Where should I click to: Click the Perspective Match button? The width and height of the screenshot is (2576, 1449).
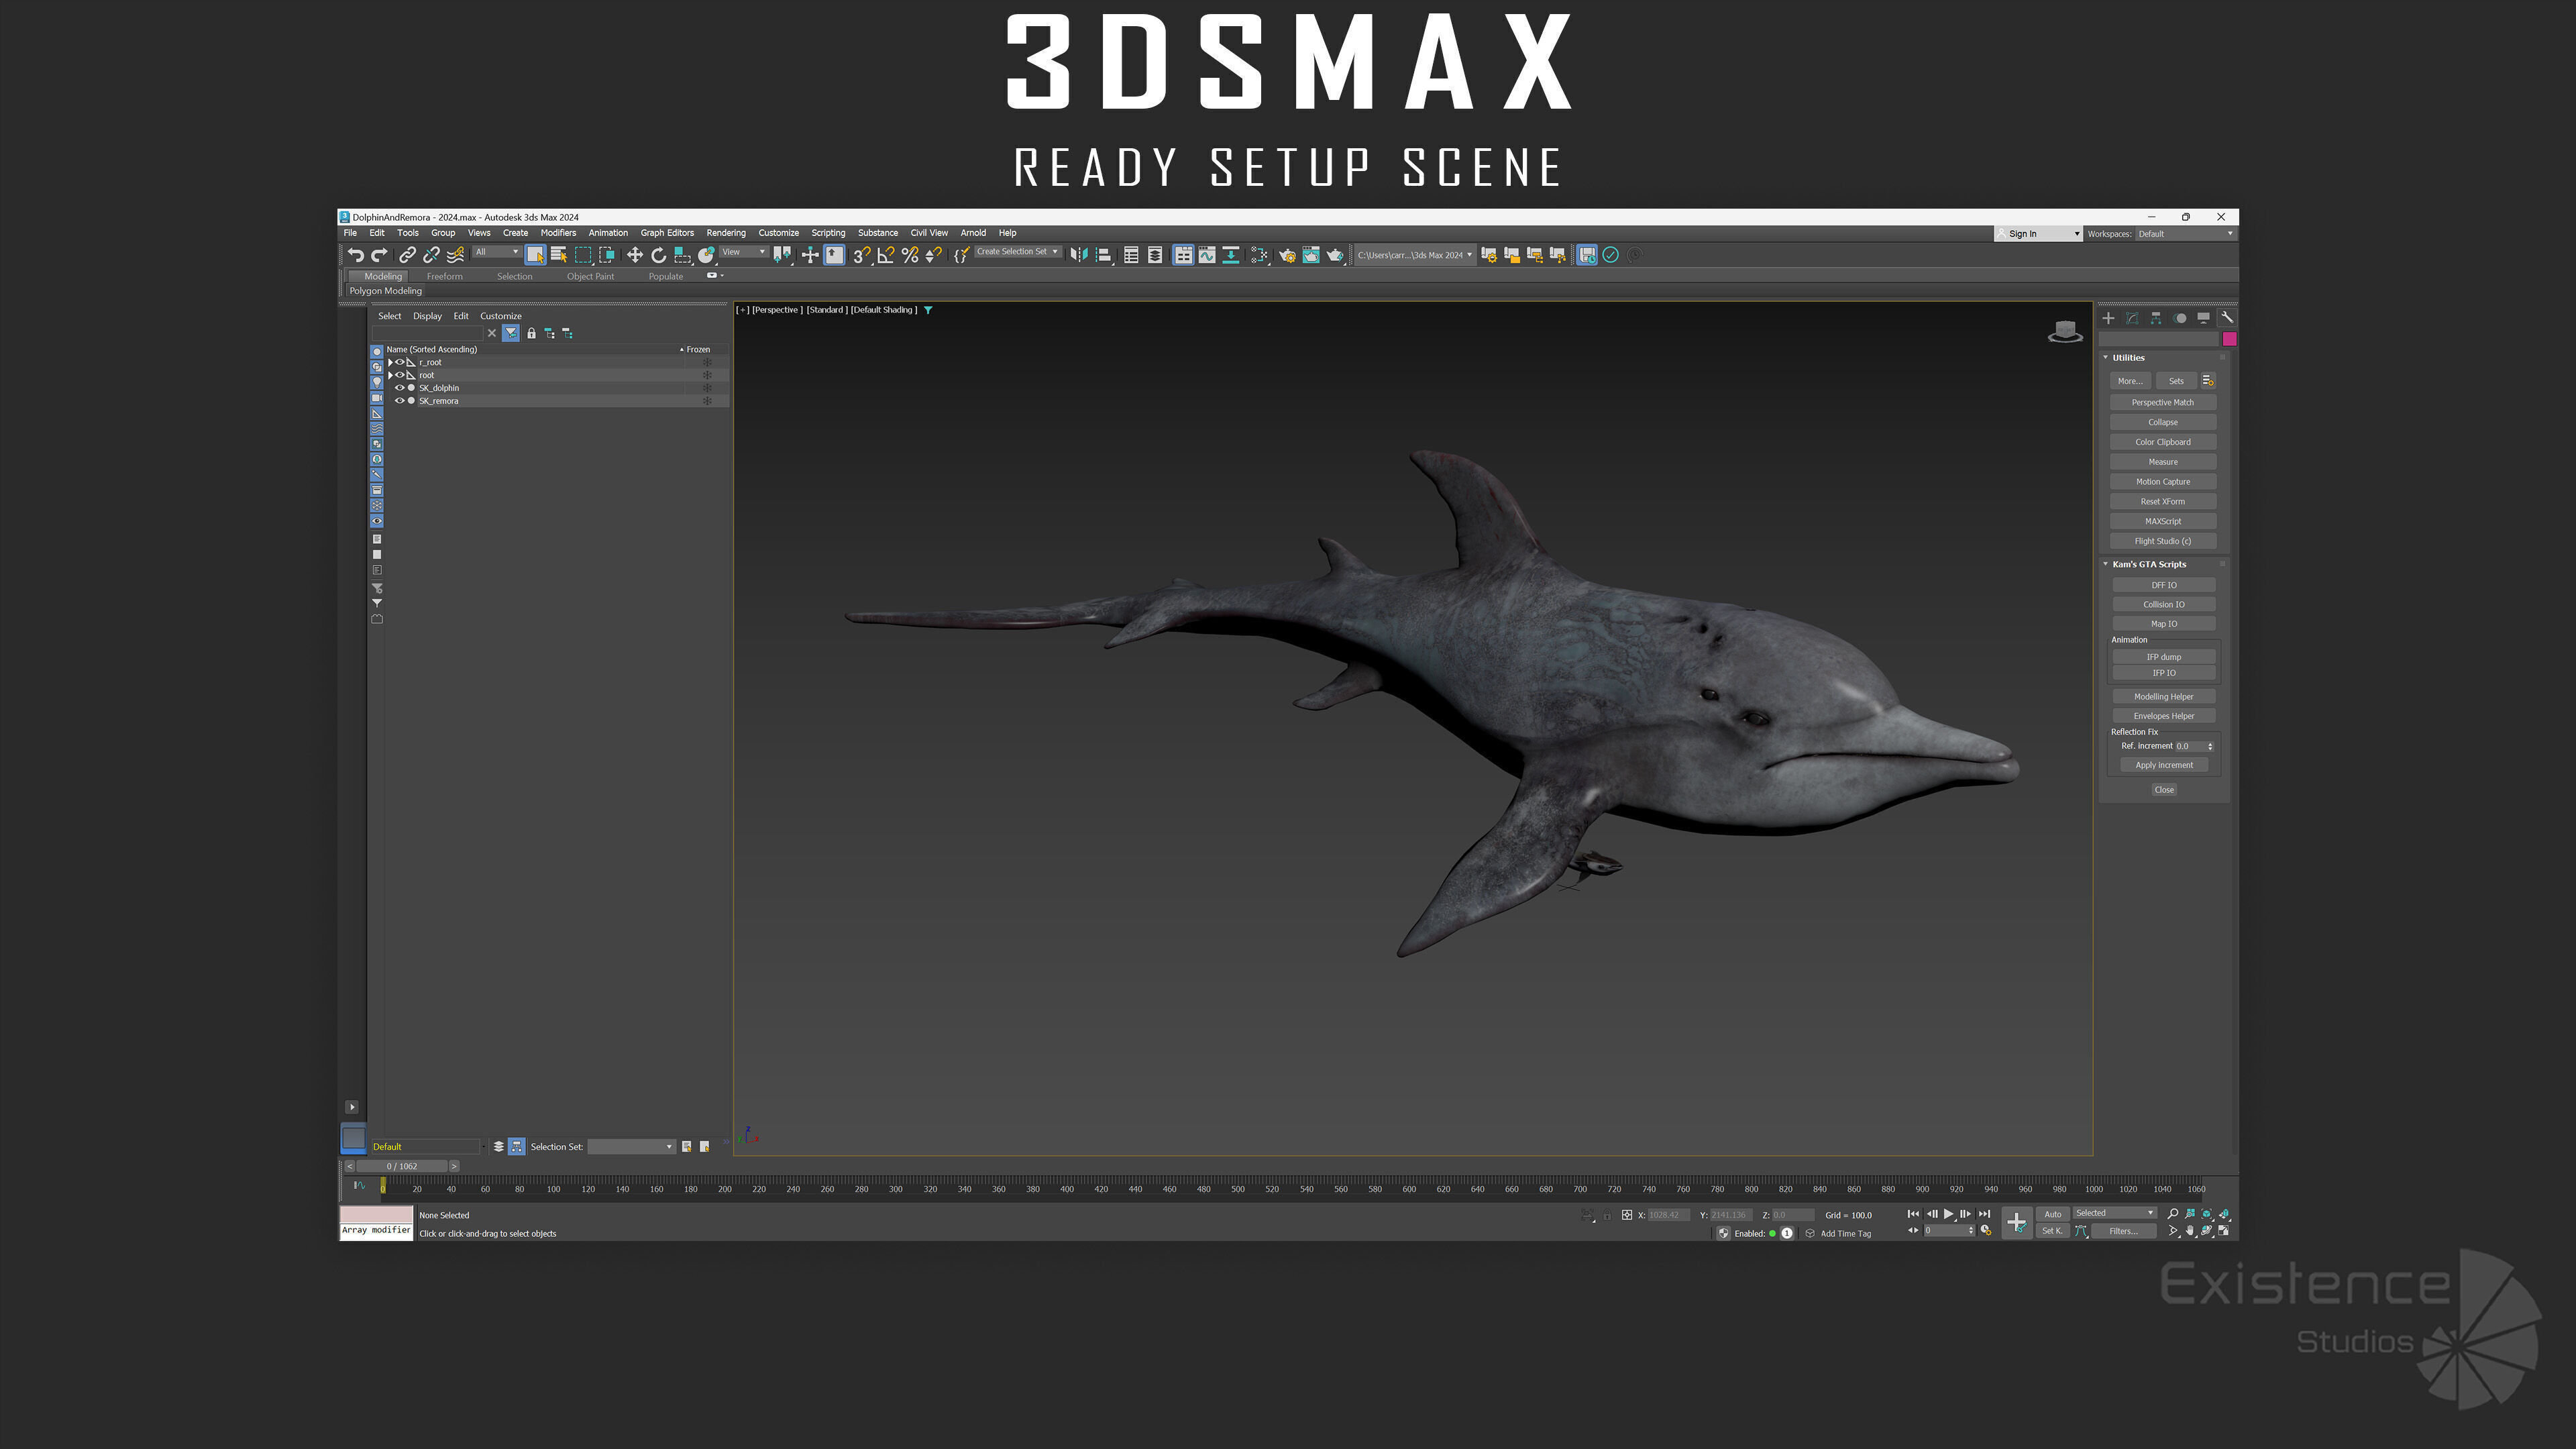click(2162, 403)
